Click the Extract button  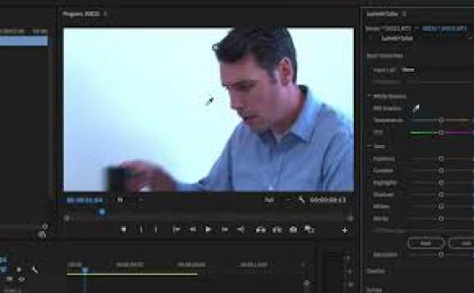click(277, 230)
